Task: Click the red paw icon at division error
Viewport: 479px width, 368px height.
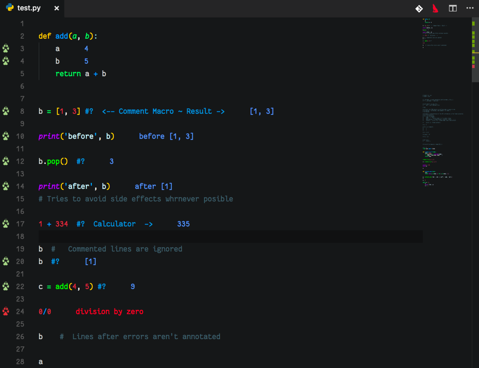Action: point(5,311)
